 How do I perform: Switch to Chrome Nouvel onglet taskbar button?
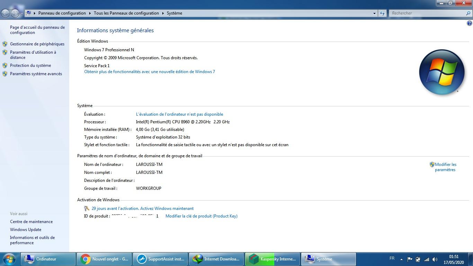point(104,259)
